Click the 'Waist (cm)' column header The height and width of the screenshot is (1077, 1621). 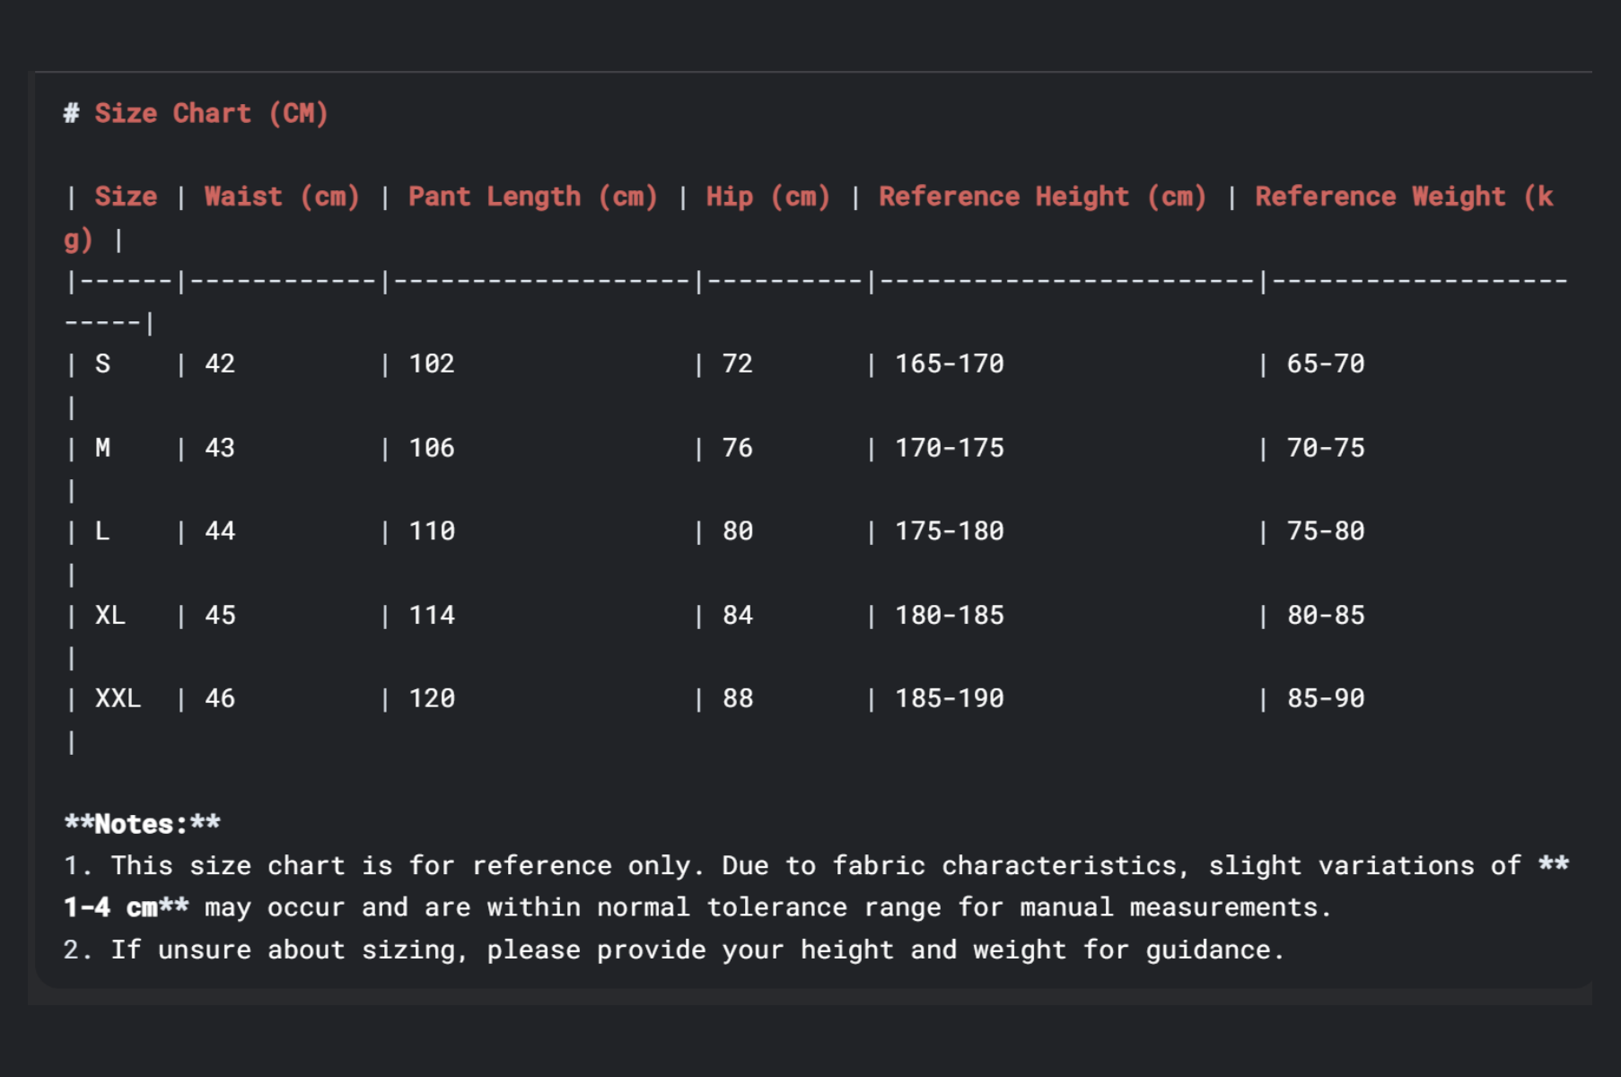coord(282,197)
